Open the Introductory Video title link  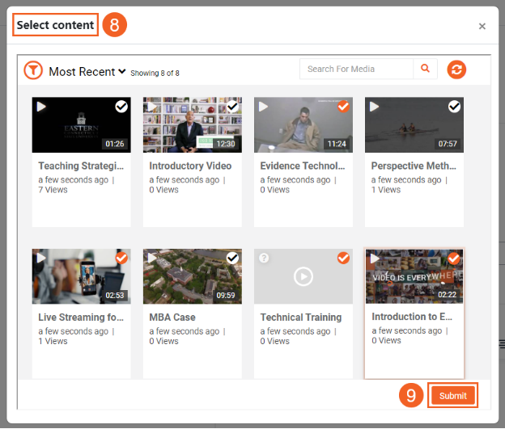(190, 166)
